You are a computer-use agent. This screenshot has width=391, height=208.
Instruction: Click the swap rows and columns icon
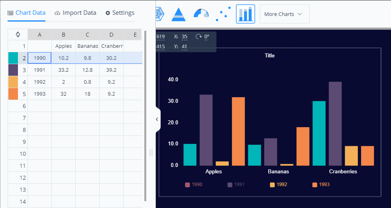18,35
